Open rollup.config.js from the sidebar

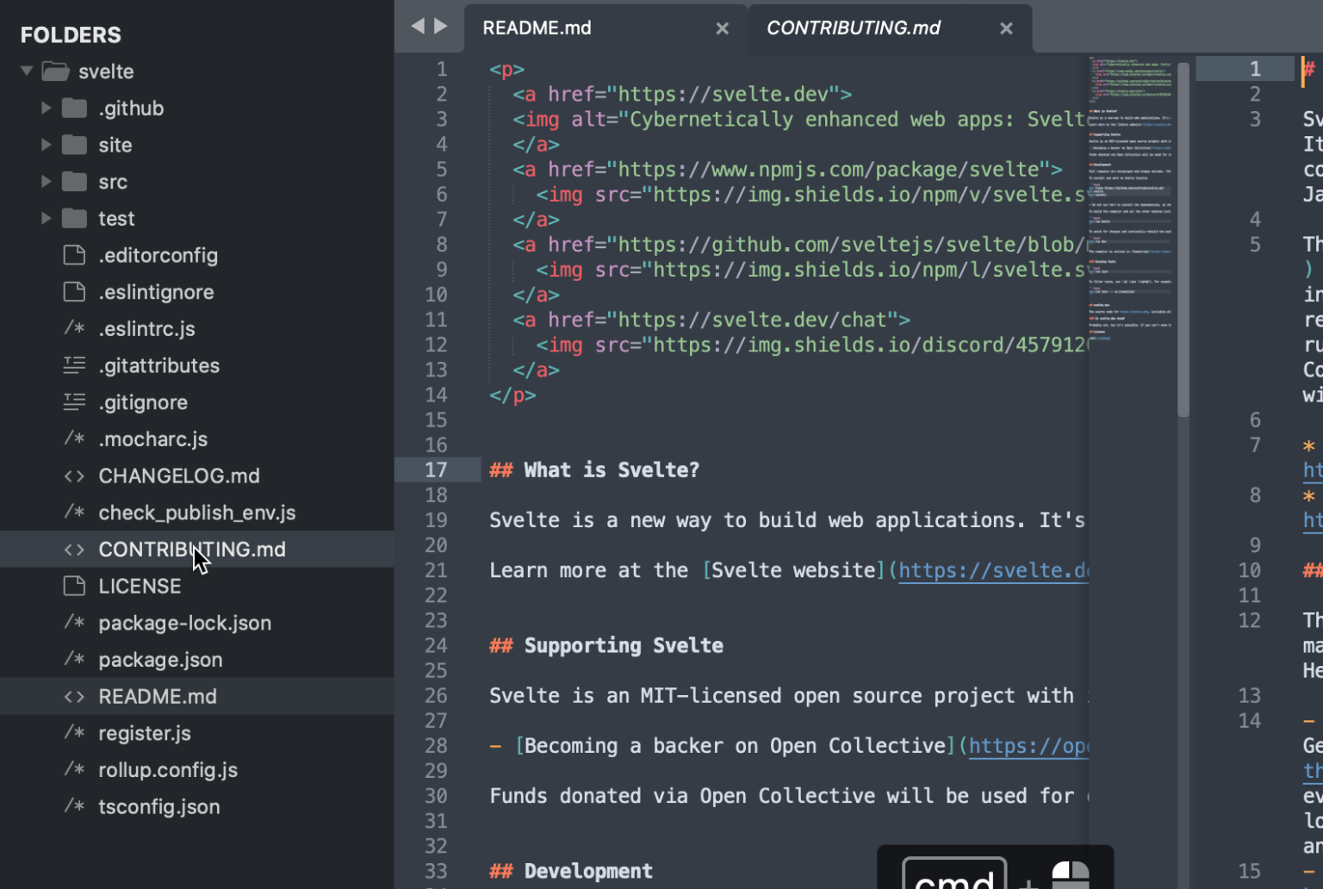168,769
